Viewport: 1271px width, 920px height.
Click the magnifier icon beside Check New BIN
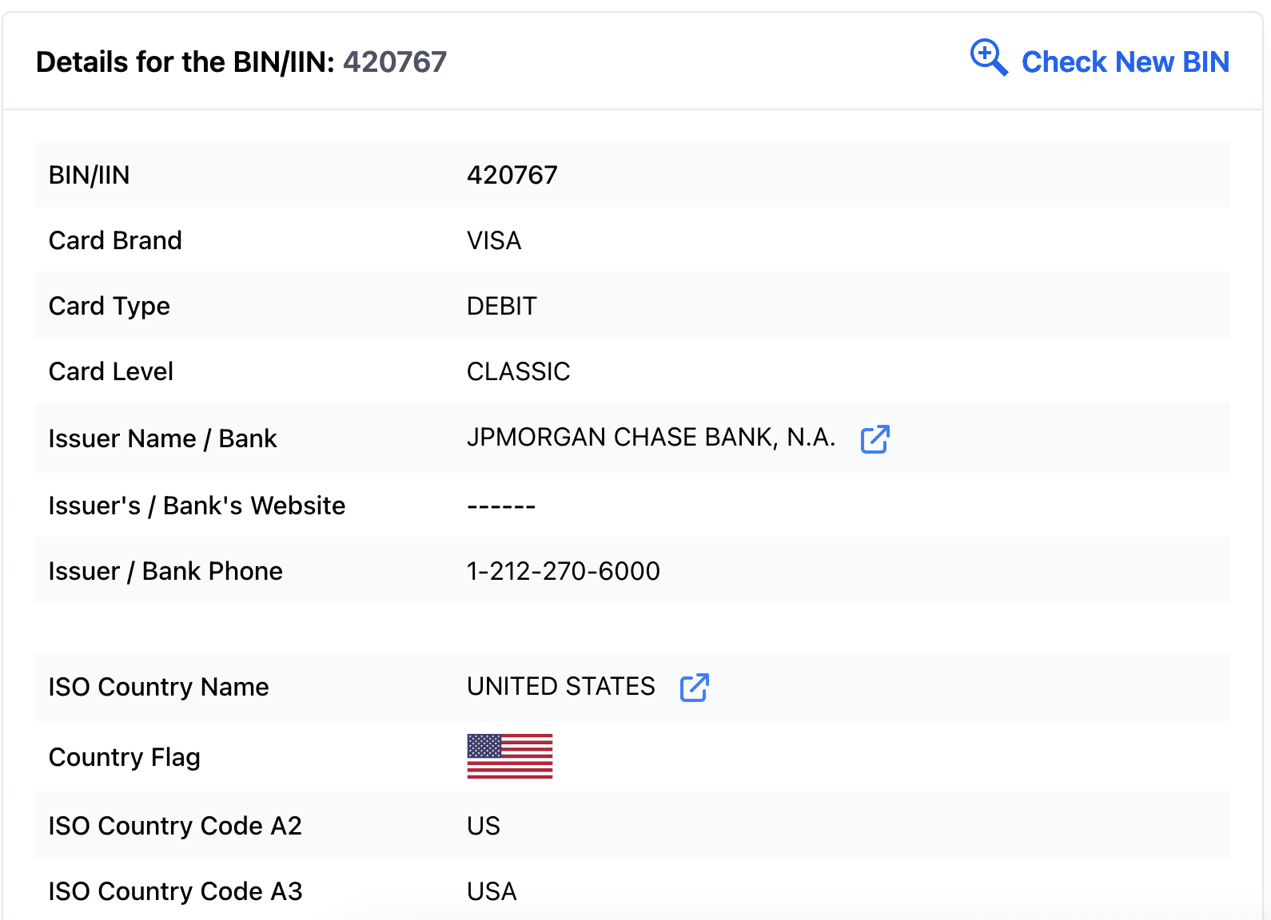click(988, 57)
